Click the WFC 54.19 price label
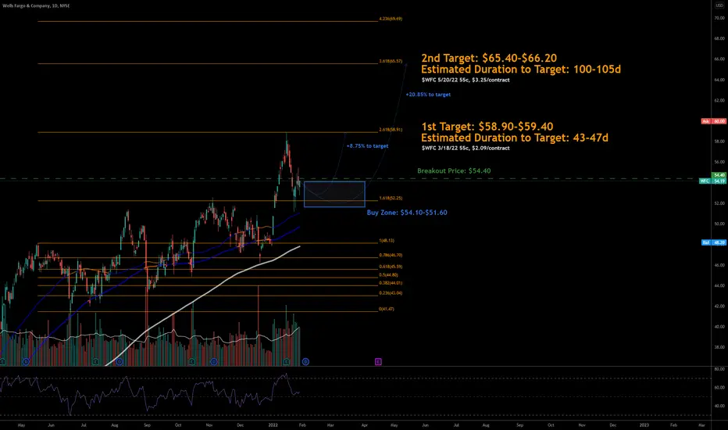The height and width of the screenshot is (430, 728). 712,181
